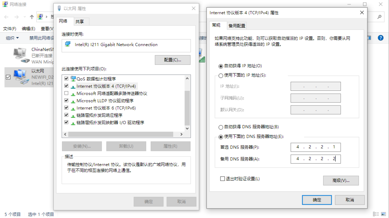Click the up arrow navigation icon
Image resolution: width=389 pixels, height=218 pixels.
(x=32, y=17)
